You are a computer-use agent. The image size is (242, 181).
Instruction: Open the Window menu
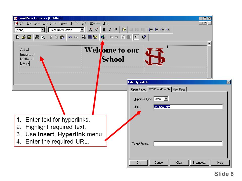[95, 23]
